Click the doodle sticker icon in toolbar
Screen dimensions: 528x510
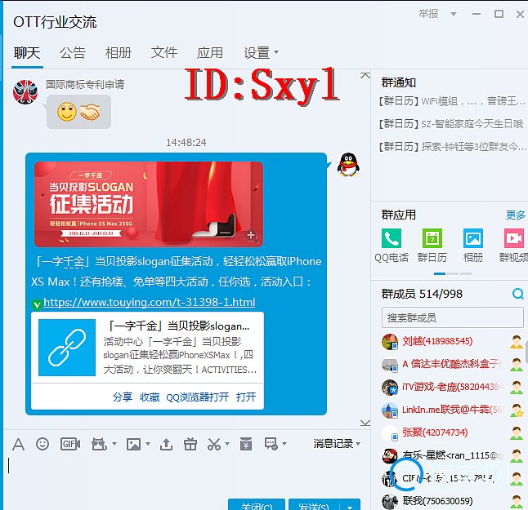pos(99,444)
